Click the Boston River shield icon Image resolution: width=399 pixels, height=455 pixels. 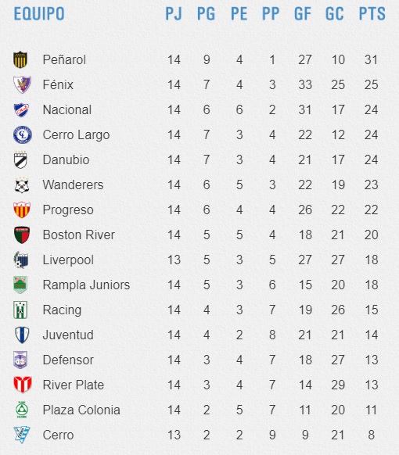coord(22,235)
